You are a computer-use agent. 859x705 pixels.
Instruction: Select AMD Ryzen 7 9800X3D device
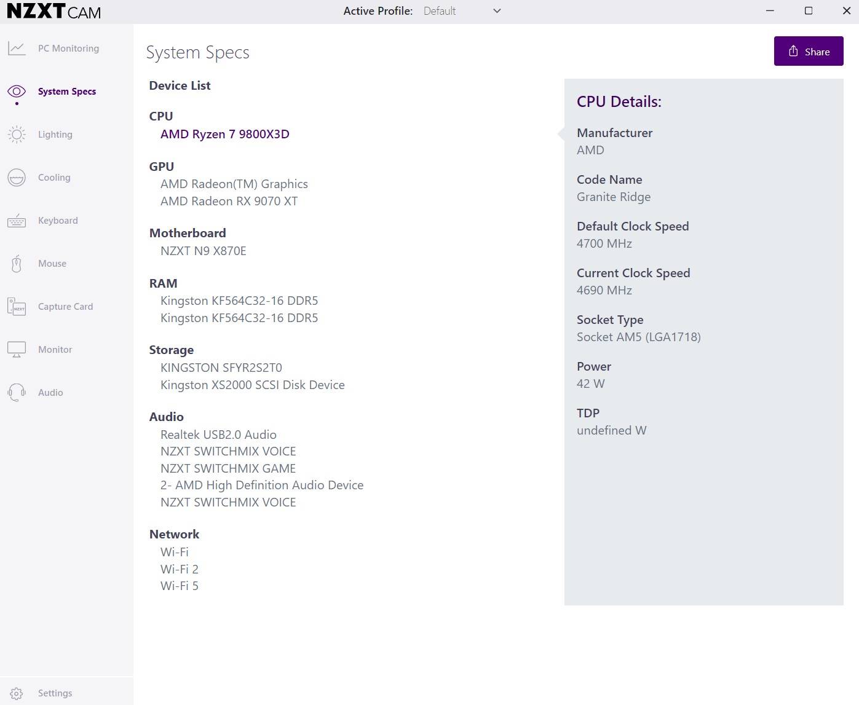coord(224,134)
